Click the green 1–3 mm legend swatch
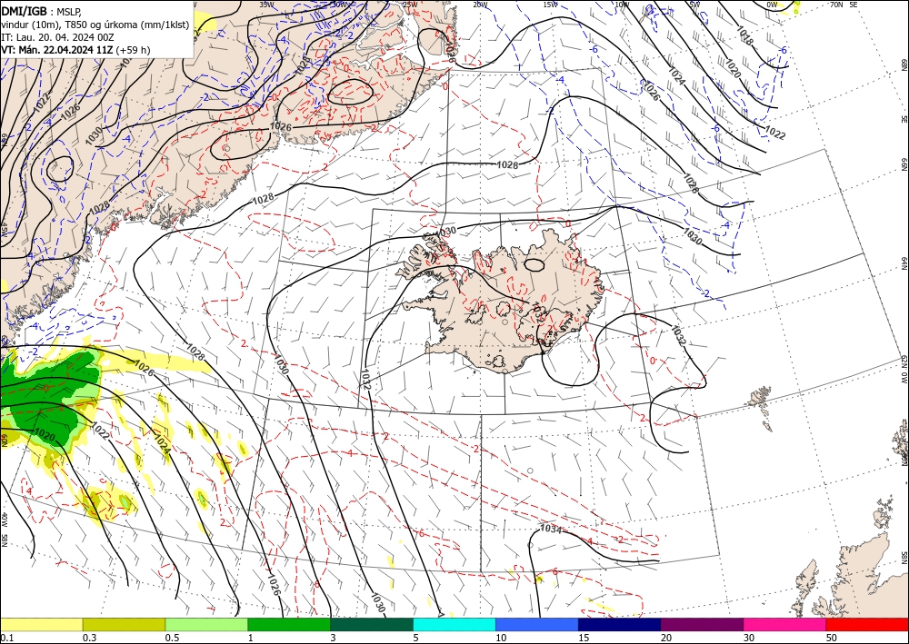 [289, 624]
